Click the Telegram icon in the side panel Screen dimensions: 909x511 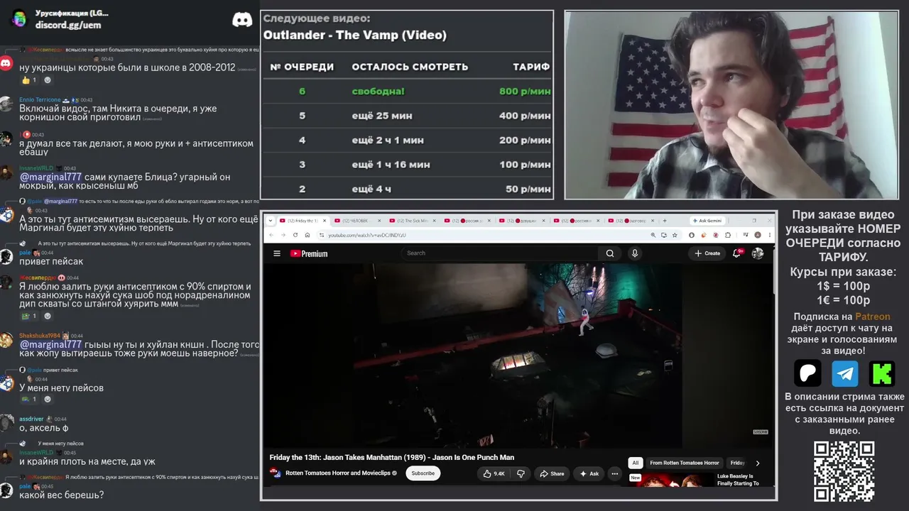coord(845,373)
